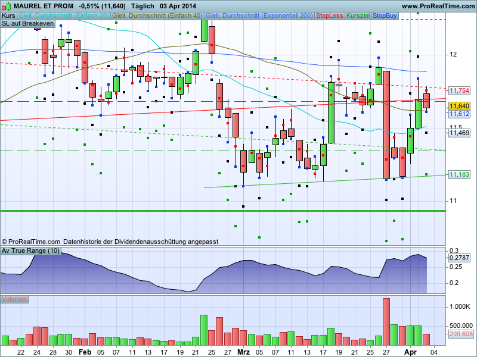Open the Av True Range (10) label

tap(30, 251)
